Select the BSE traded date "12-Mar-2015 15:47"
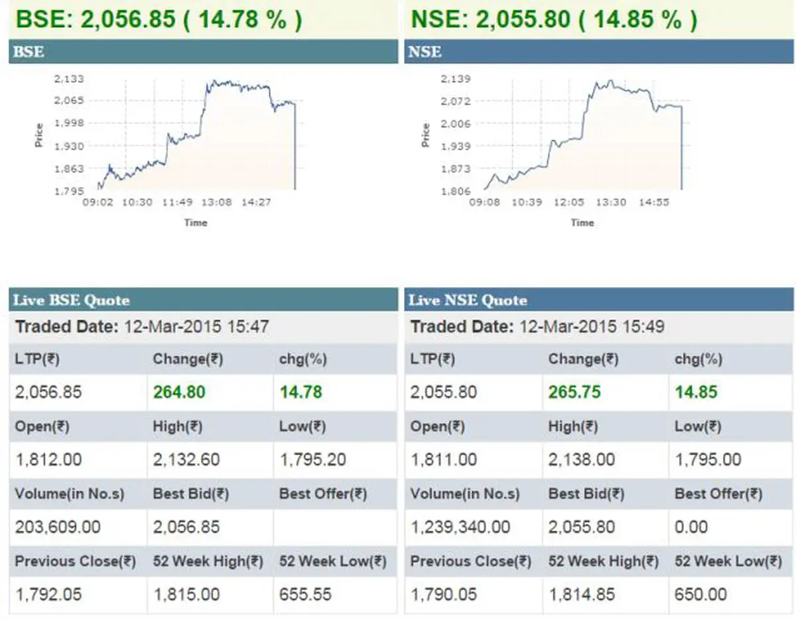 point(197,327)
